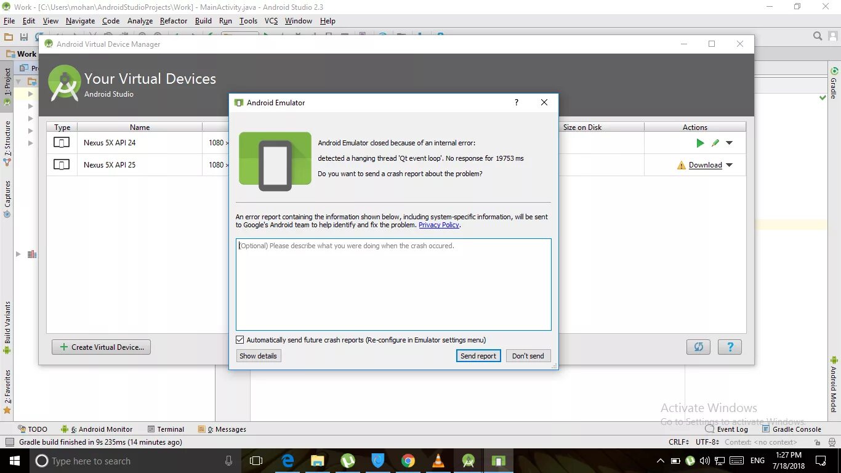The width and height of the screenshot is (841, 473).
Task: Open the Android Model side tab
Action: (x=834, y=383)
